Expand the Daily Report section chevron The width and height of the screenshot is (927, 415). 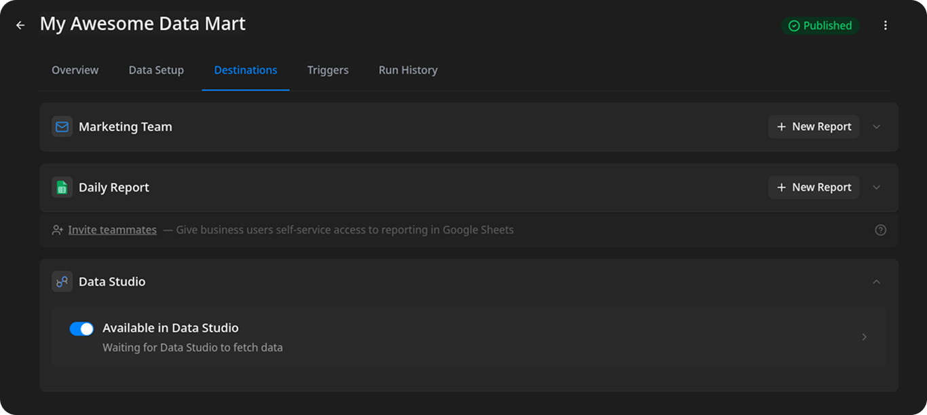point(876,187)
